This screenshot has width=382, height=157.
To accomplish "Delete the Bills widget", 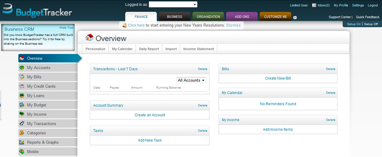I will 330,69.
